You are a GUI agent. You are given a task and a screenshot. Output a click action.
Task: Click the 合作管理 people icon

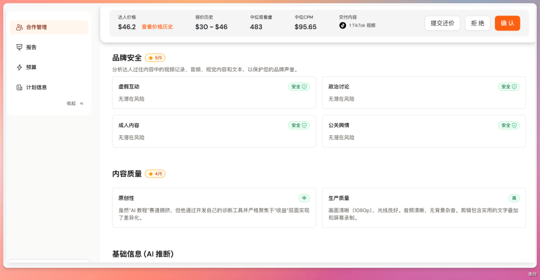(x=19, y=27)
